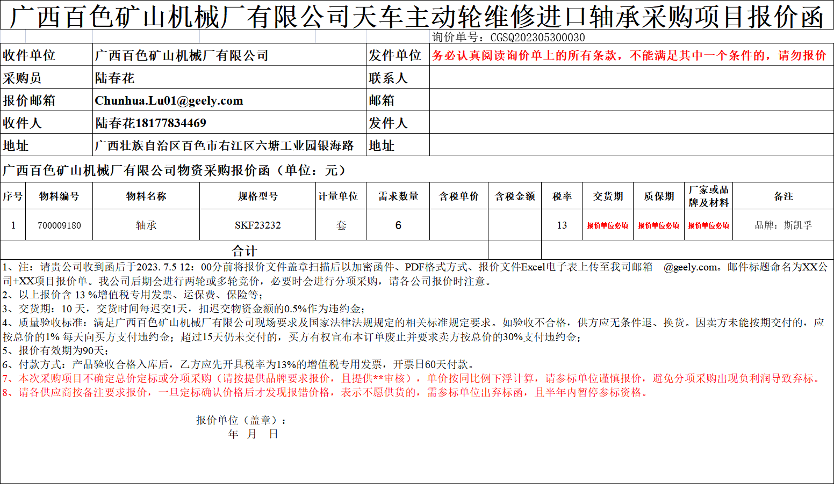Click the 年 月 日 date line
This screenshot has height=484, width=834.
(253, 434)
